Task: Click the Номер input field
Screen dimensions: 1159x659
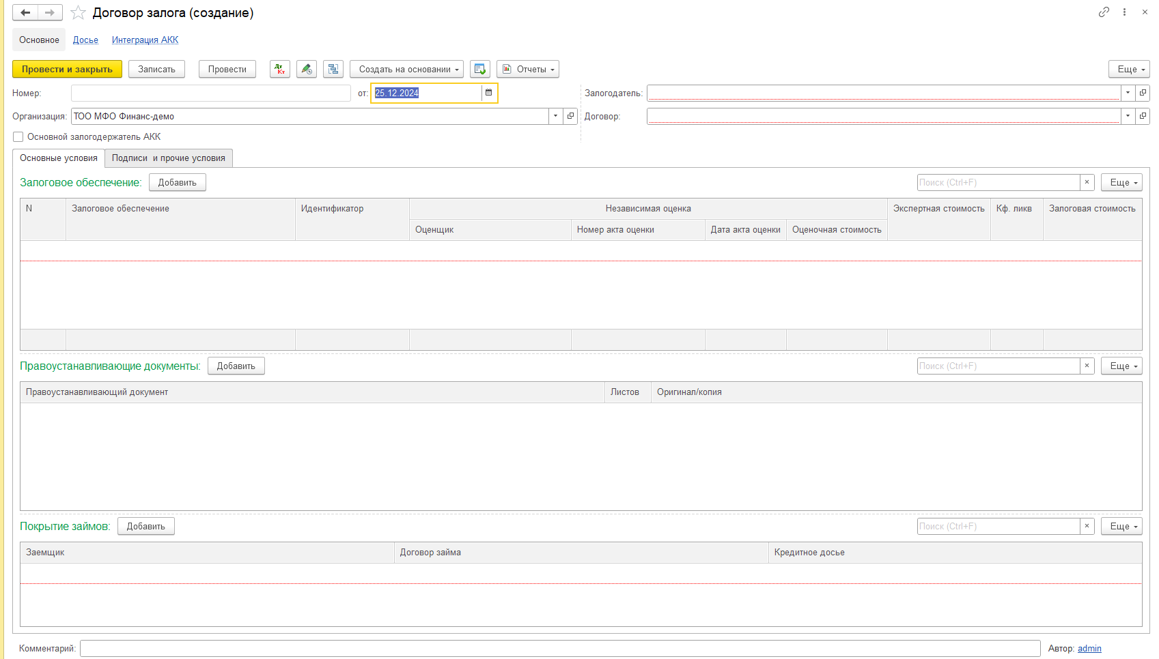Action: pos(211,93)
